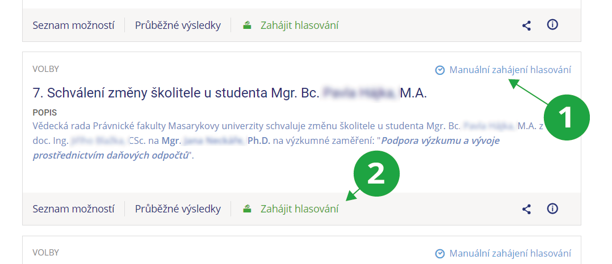Click ballot box icon in the topmost card footer
This screenshot has height=264, width=612.
[247, 25]
